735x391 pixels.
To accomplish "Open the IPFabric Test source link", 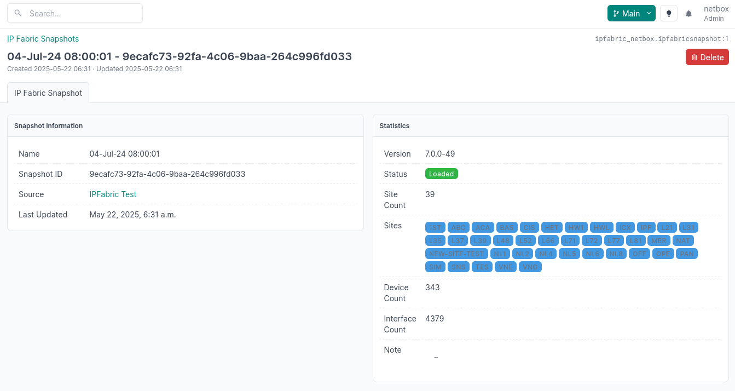I will [113, 194].
